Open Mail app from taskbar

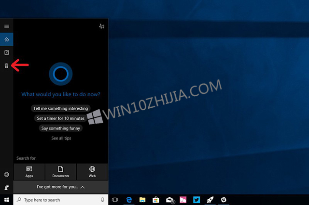pos(170,200)
